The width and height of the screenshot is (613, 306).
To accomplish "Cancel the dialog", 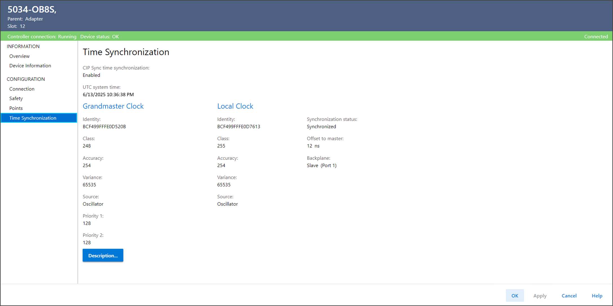I will coord(569,296).
